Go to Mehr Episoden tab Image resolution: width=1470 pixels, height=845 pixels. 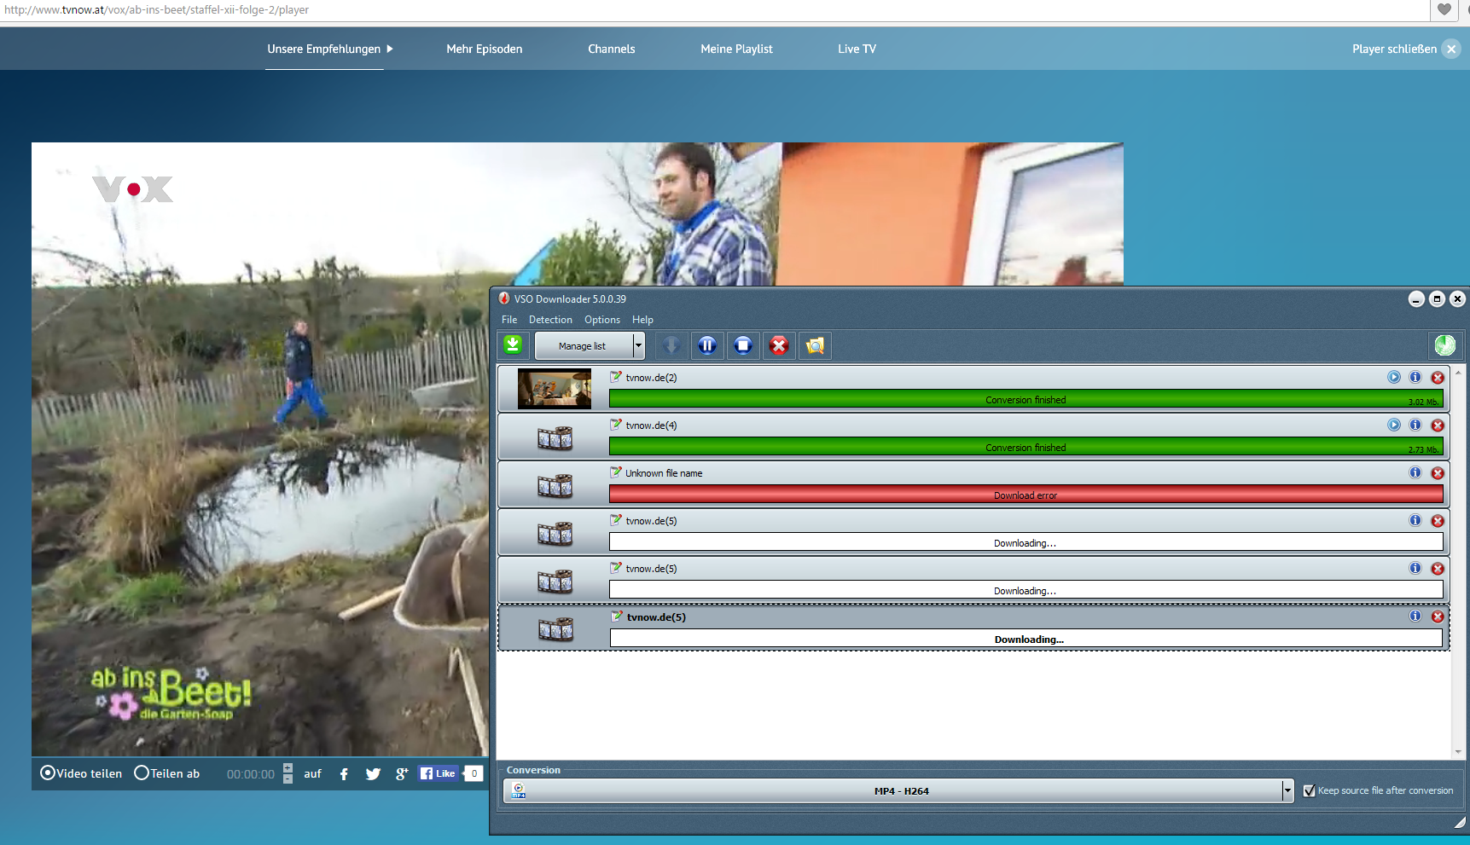[485, 49]
